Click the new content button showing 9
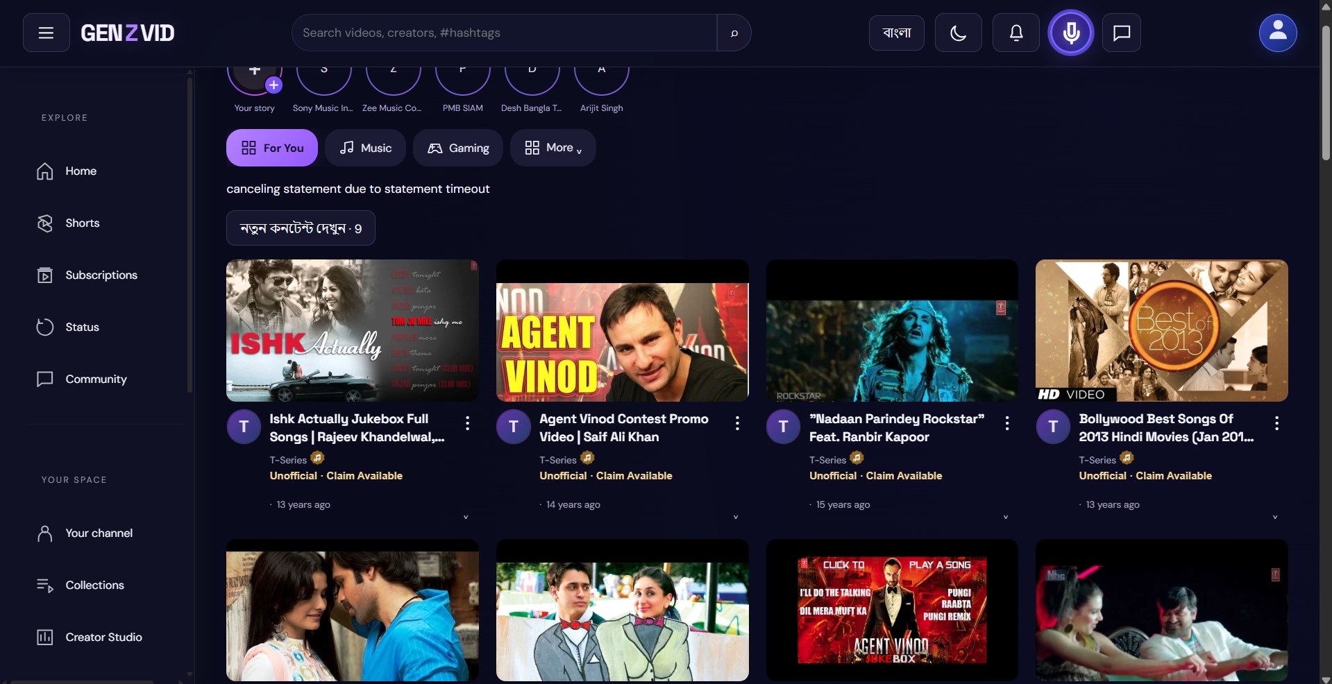1332x684 pixels. pos(301,228)
